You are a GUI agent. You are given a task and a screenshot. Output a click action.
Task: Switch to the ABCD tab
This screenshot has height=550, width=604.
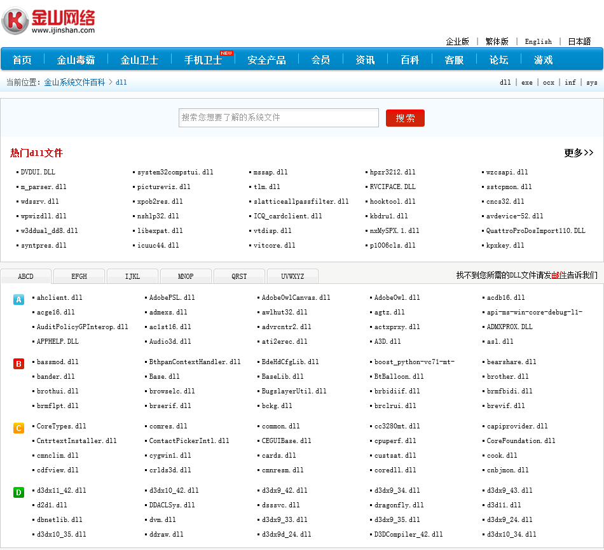pos(26,276)
